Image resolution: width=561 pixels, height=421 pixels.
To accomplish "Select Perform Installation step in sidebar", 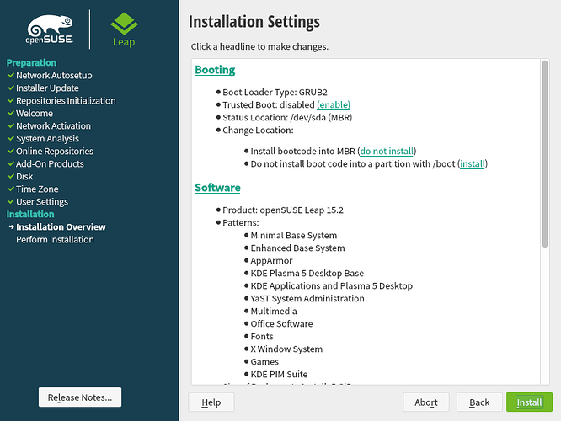I will (55, 240).
